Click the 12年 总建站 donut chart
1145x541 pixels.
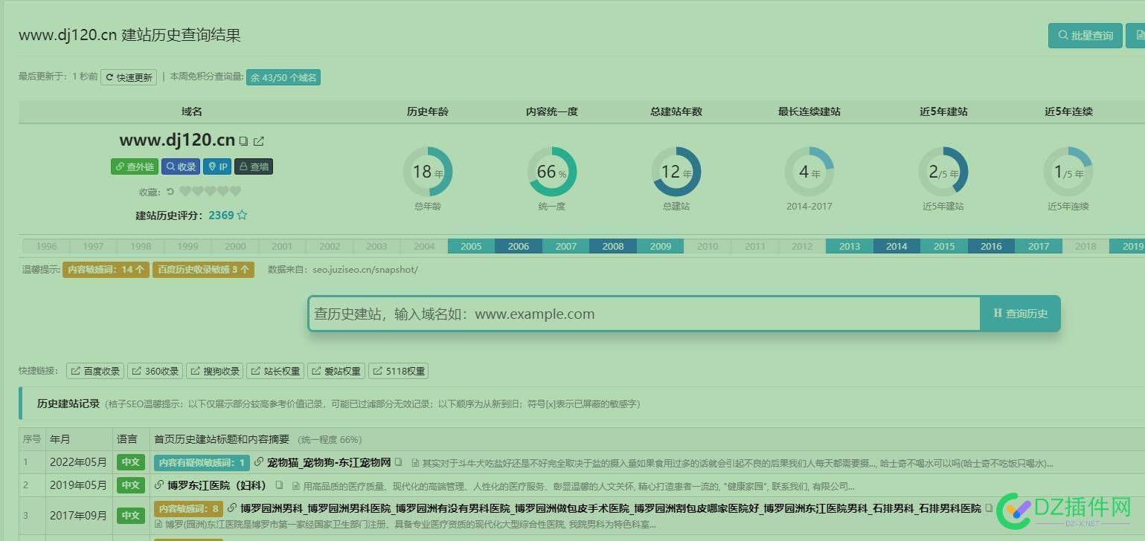pos(676,172)
